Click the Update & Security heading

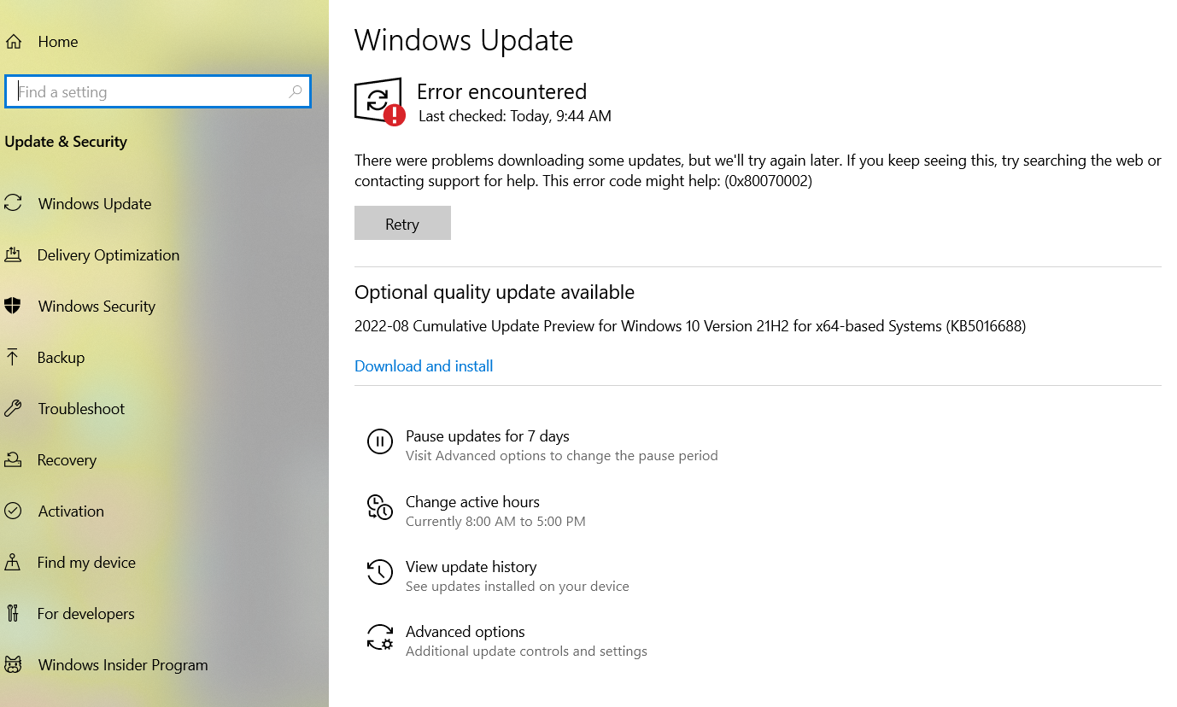click(66, 142)
